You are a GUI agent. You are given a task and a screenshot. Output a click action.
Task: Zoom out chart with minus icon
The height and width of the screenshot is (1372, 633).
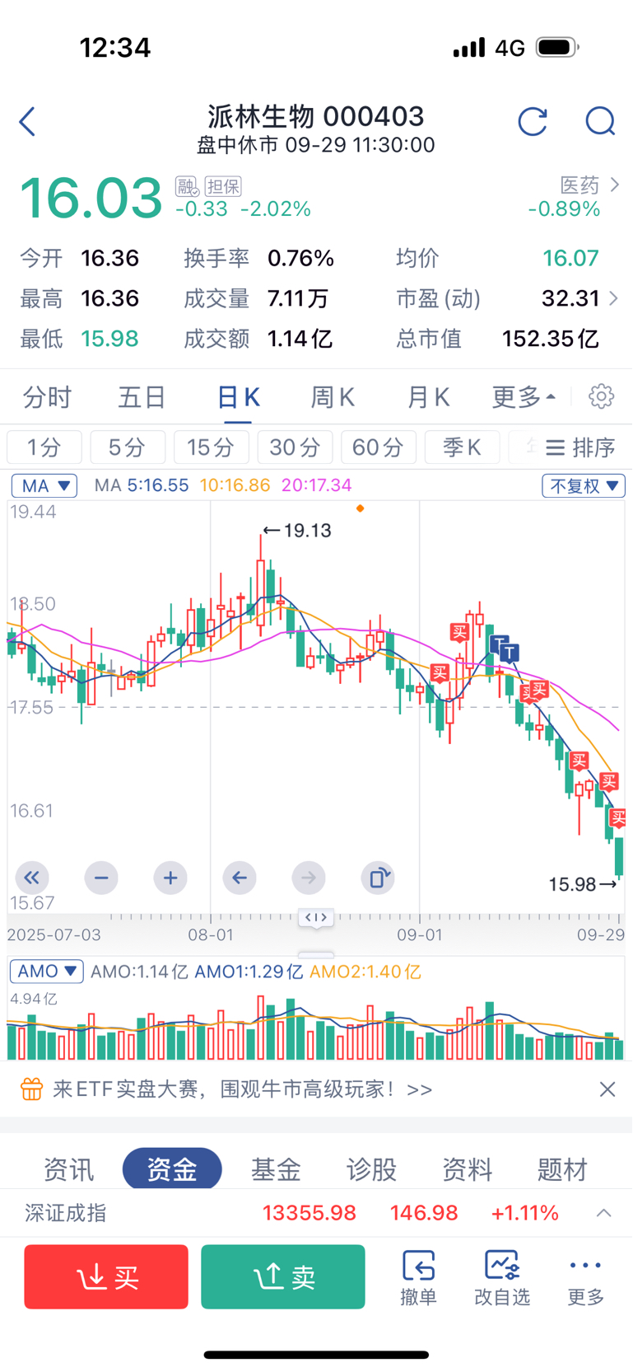coord(101,878)
